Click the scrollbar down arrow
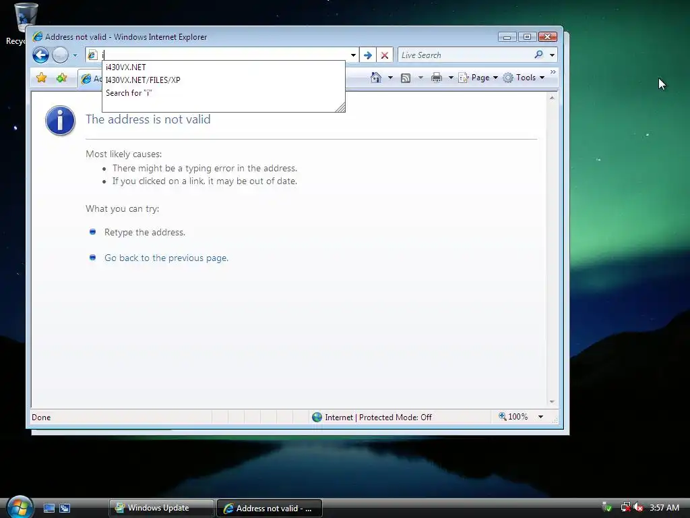 click(x=552, y=402)
